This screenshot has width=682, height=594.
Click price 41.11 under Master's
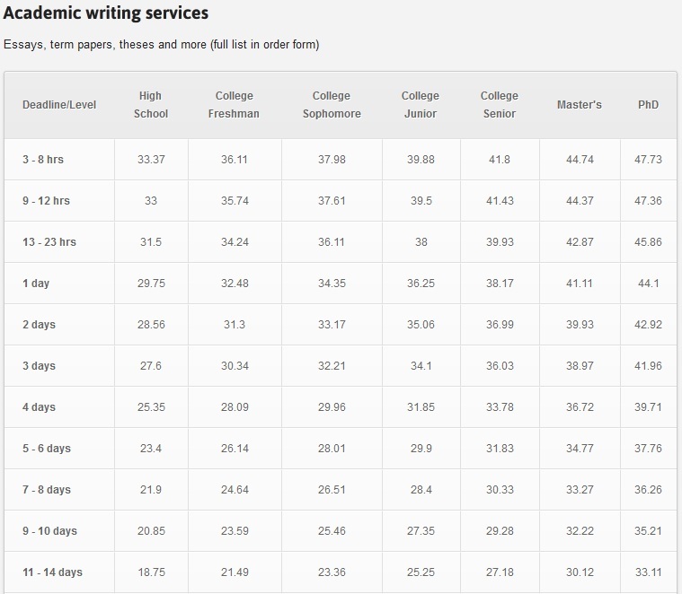click(x=580, y=284)
